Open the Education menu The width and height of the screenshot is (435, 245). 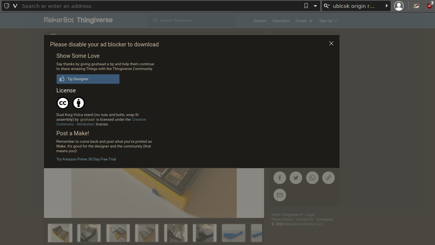pos(281,20)
